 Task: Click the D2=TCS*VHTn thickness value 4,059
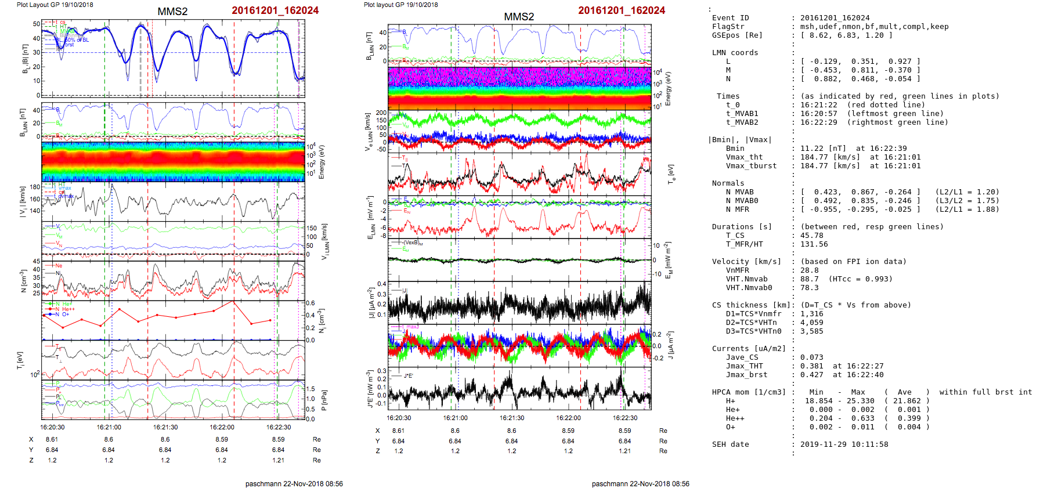click(x=812, y=323)
